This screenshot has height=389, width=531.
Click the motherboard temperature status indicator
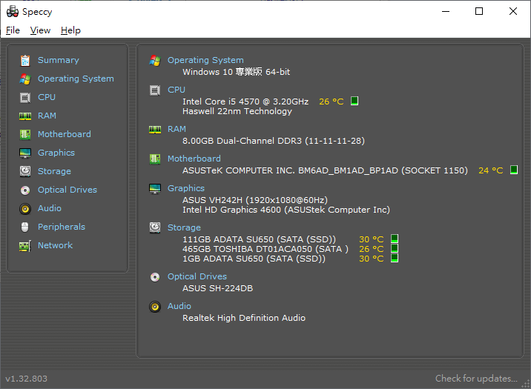[514, 170]
